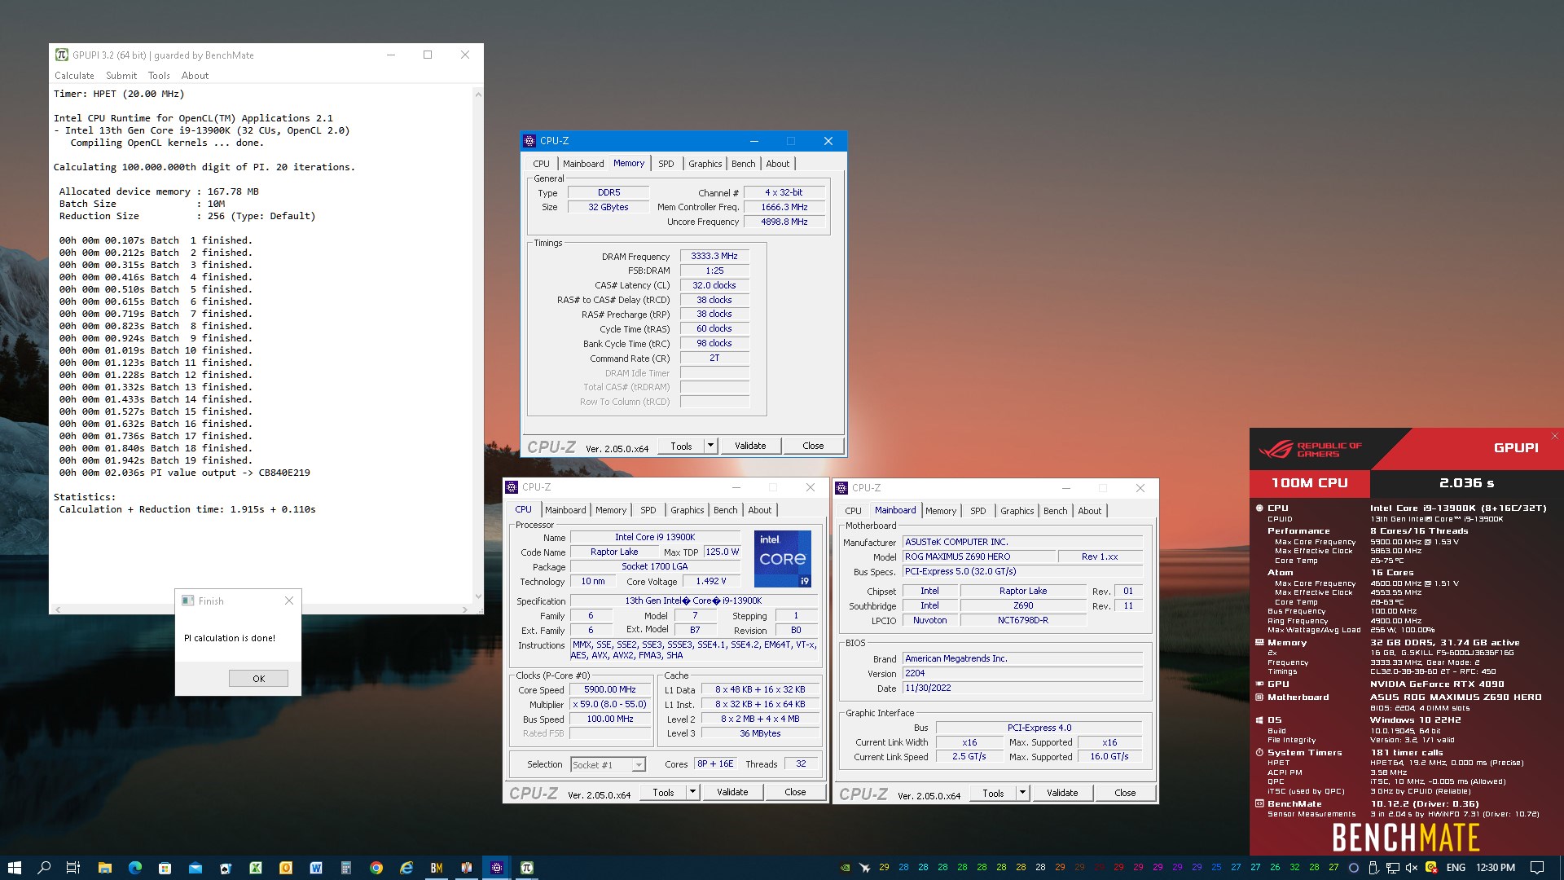Open Microsoft Store taskbar icon
Image resolution: width=1564 pixels, height=880 pixels.
click(165, 867)
